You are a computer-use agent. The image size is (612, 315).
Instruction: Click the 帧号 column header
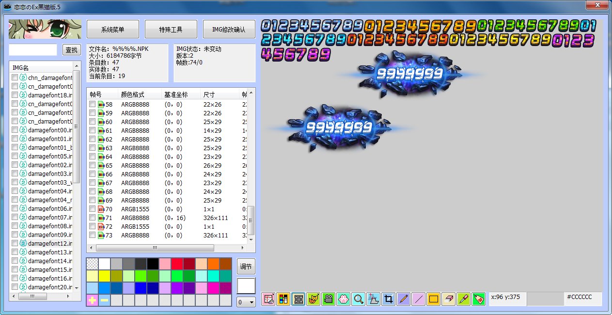[102, 95]
